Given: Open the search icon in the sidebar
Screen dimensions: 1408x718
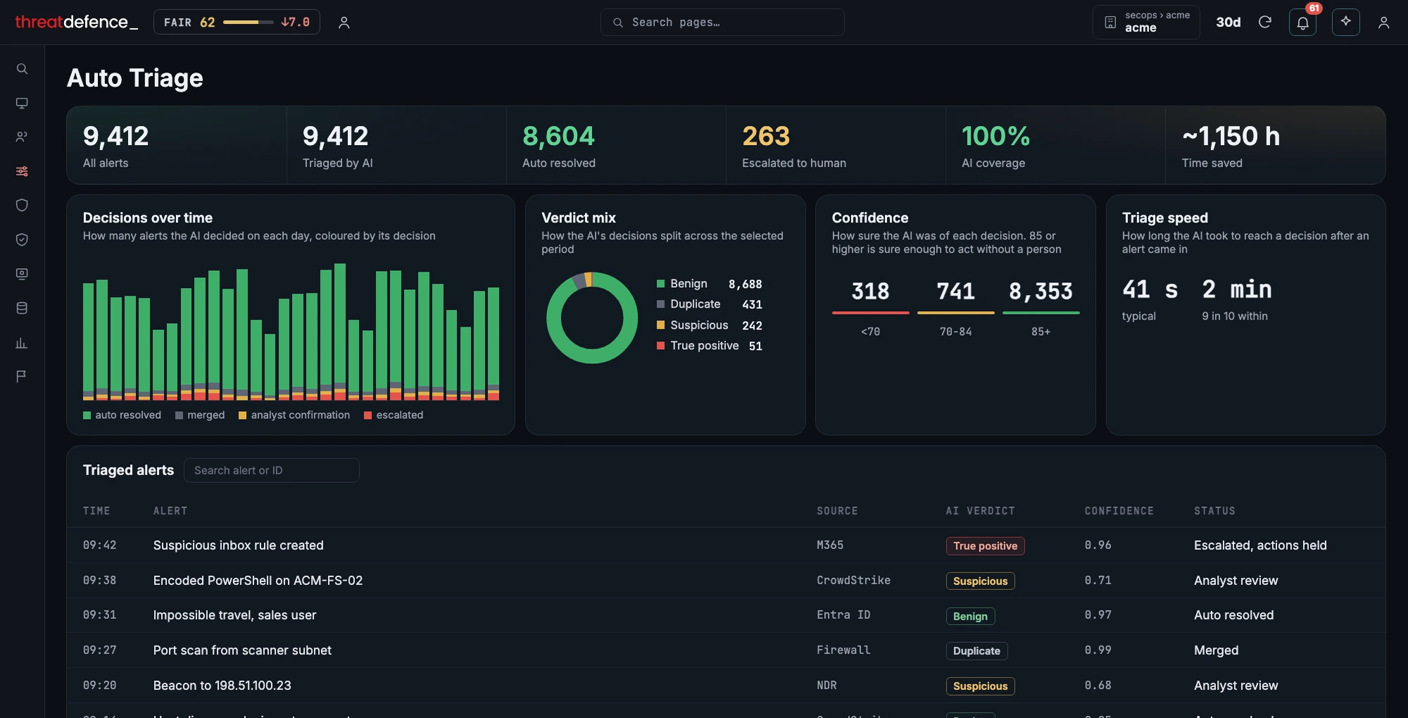Looking at the screenshot, I should click(22, 69).
